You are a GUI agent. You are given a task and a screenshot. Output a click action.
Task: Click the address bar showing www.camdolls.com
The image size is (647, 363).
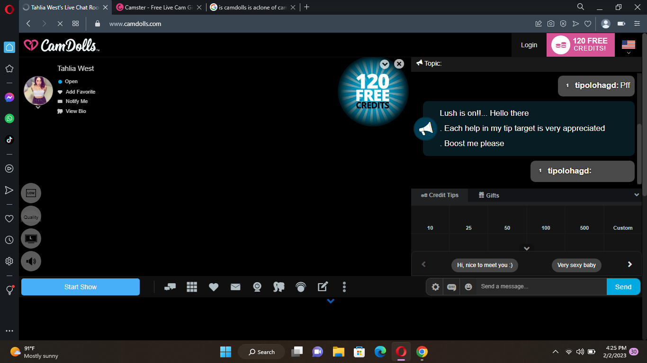(135, 24)
